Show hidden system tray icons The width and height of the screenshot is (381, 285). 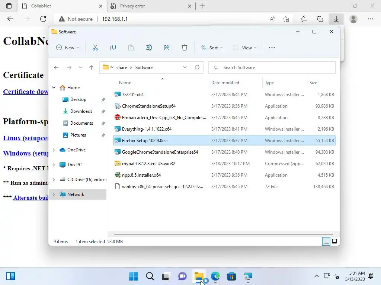(316, 276)
